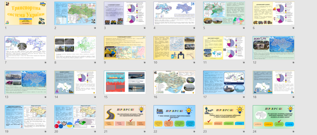Select slide 1 title thumbnail
This screenshot has width=317, height=135.
[26, 13]
